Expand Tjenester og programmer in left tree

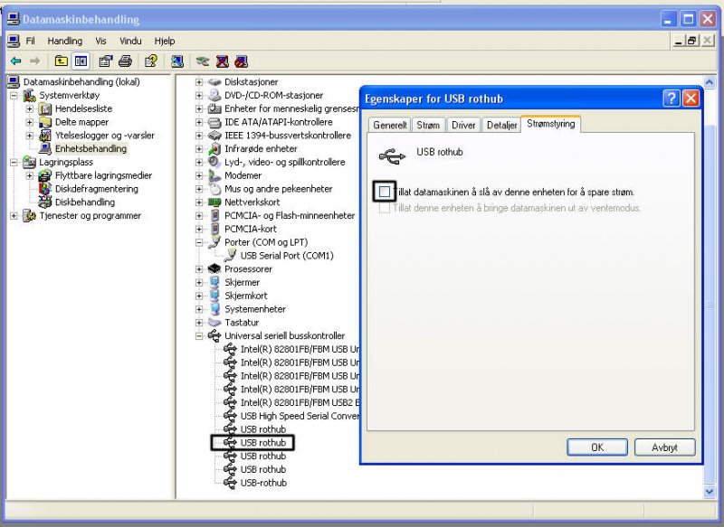[x=14, y=216]
